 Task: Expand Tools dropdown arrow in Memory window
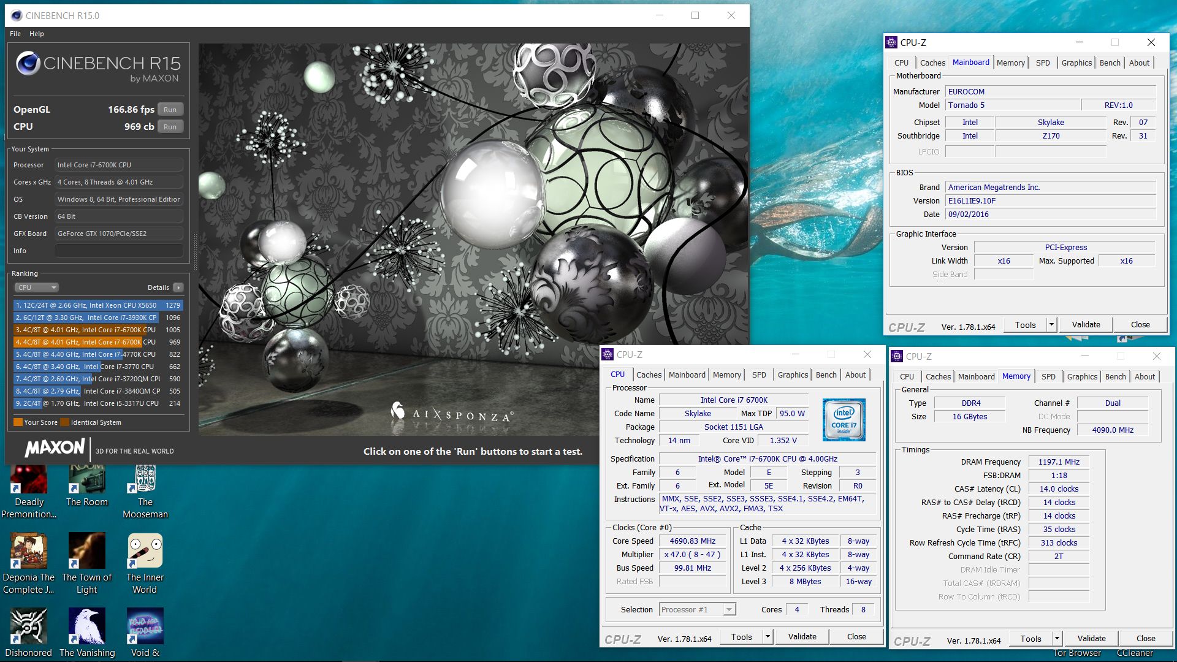coord(1057,639)
